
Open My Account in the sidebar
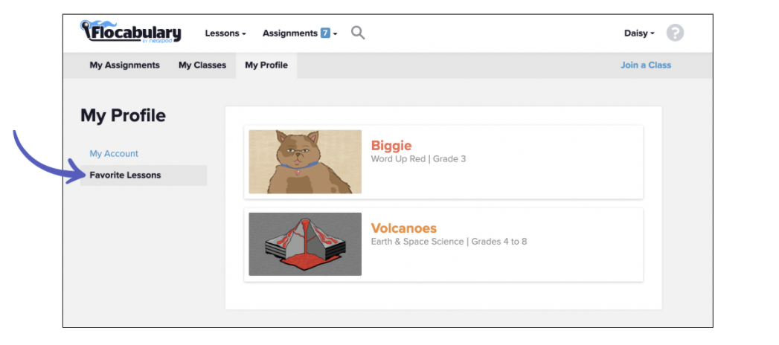(114, 154)
